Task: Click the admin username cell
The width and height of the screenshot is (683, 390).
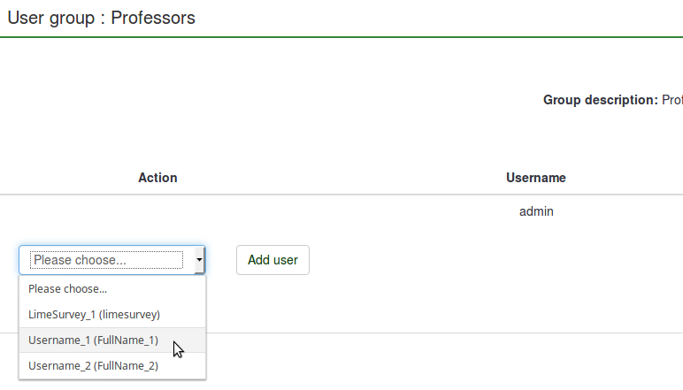Action: (536, 212)
